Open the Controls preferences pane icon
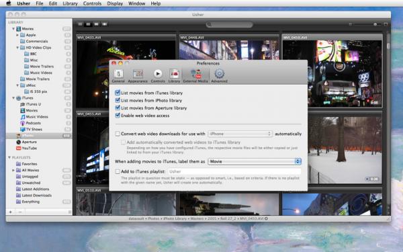Screen dimensions: 403x252 tap(158, 75)
